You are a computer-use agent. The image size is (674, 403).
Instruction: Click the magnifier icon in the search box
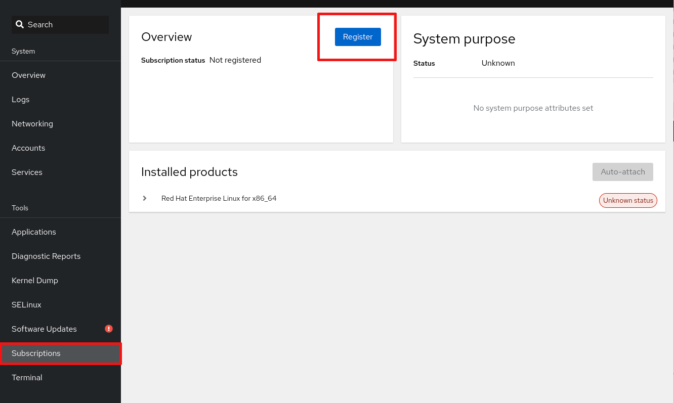[x=20, y=24]
